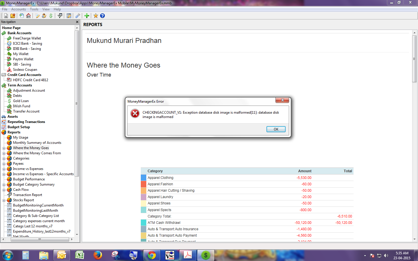Click the green dollar Currency icon

click(51, 16)
